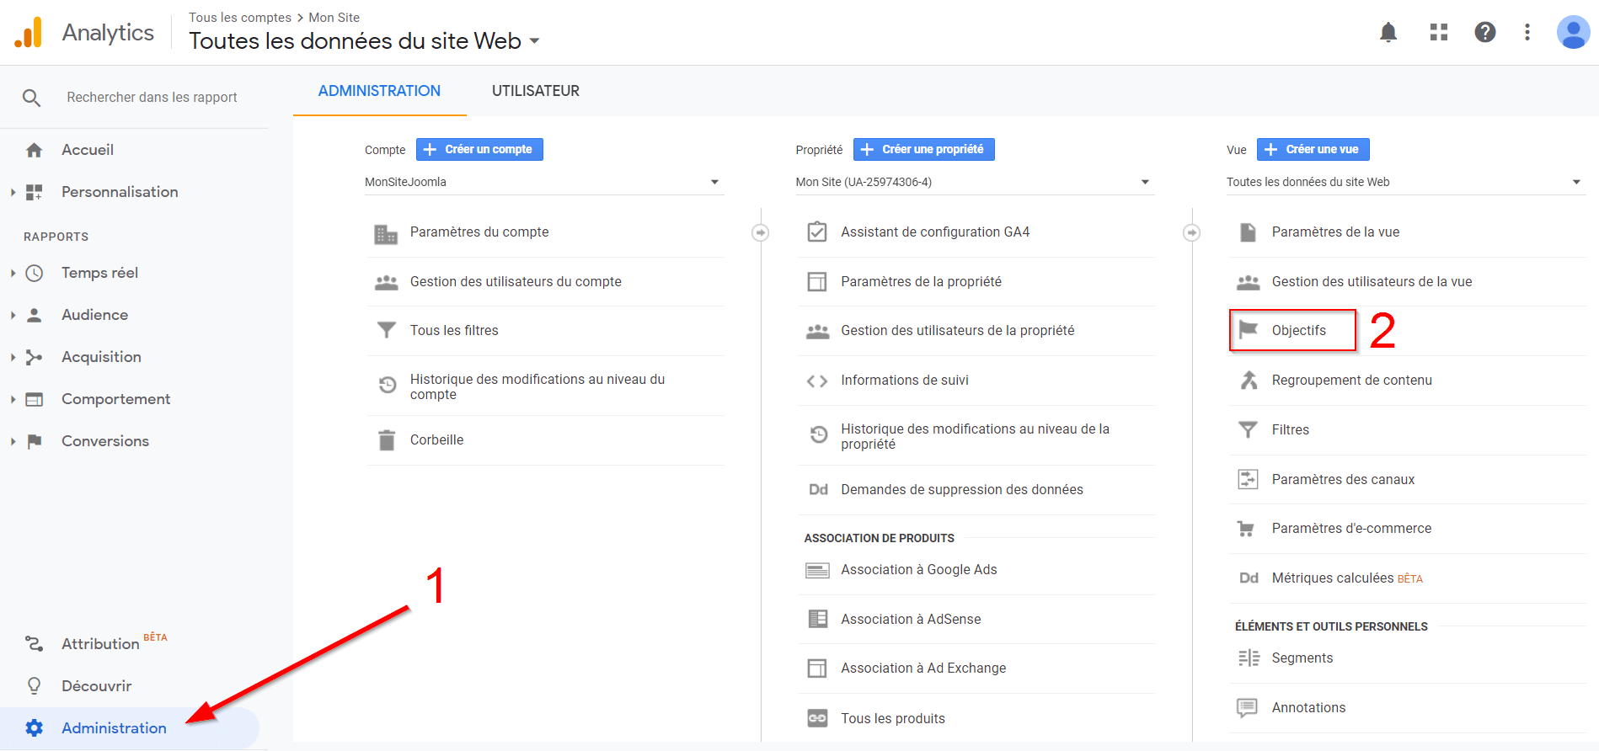Image resolution: width=1599 pixels, height=751 pixels.
Task: Open the view selector dropdown under Vue
Action: pos(1404,182)
